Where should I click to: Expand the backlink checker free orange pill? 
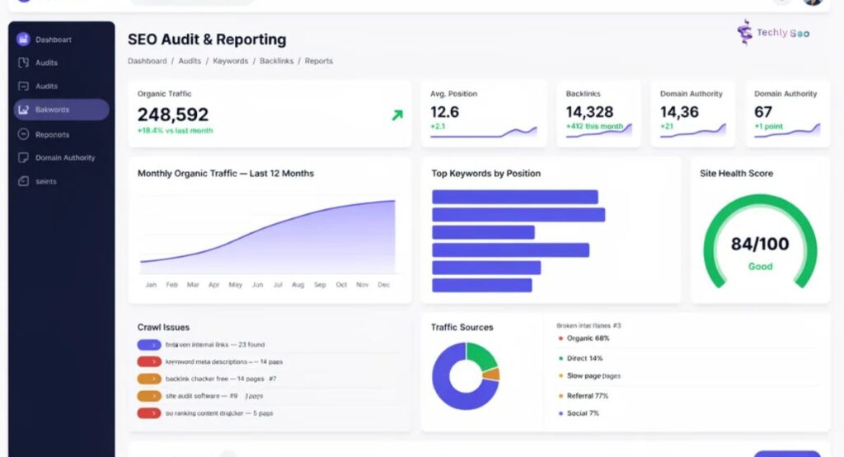149,379
